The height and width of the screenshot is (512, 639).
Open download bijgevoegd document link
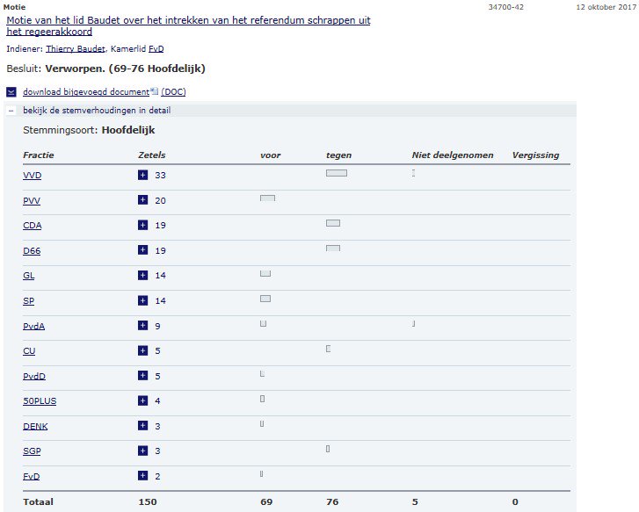pyautogui.click(x=86, y=92)
